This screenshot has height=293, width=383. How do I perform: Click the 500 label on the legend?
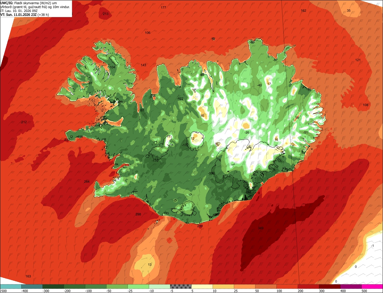pyautogui.click(x=364, y=291)
